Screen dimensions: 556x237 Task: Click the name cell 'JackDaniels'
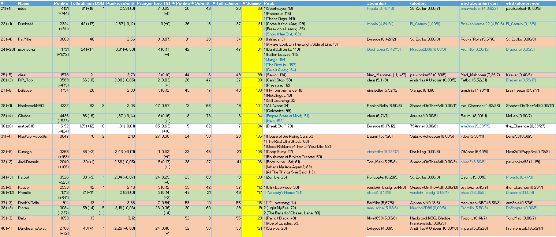[x=27, y=162]
